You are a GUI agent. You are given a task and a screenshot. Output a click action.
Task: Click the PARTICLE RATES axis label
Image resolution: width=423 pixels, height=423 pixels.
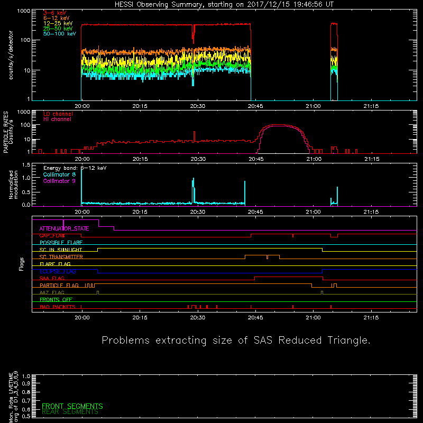point(8,132)
